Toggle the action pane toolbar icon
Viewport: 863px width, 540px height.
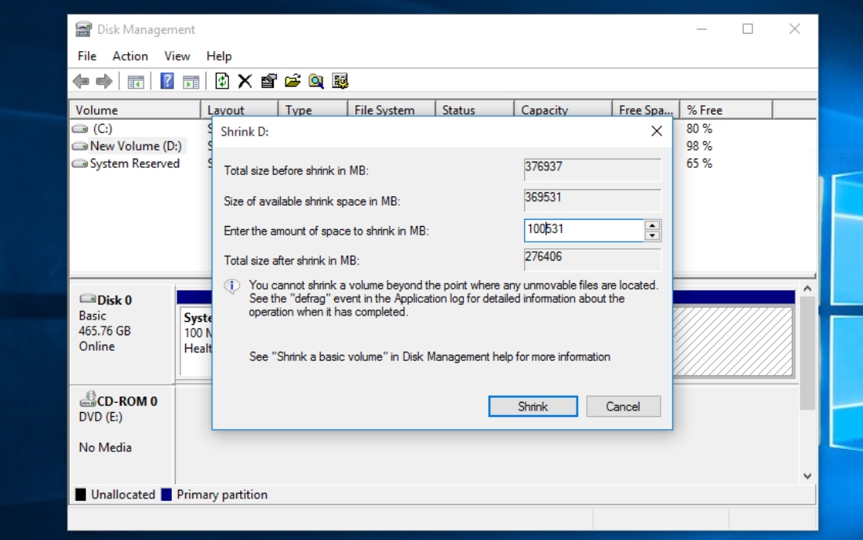[191, 82]
